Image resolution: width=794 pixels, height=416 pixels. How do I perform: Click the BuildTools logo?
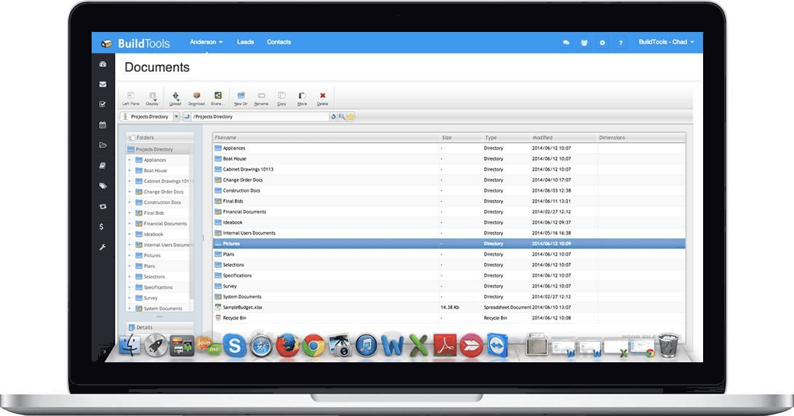pyautogui.click(x=135, y=44)
